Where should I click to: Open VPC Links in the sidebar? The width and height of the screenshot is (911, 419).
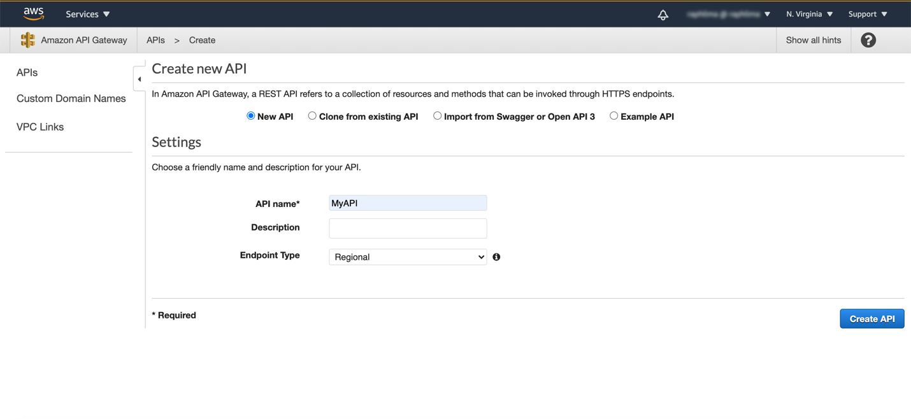point(40,127)
